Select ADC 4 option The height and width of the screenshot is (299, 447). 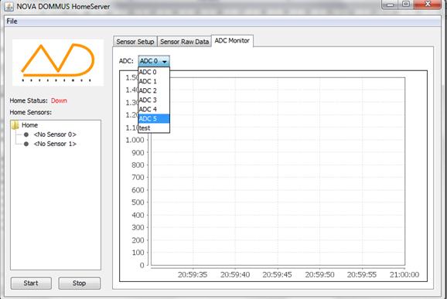coord(154,110)
